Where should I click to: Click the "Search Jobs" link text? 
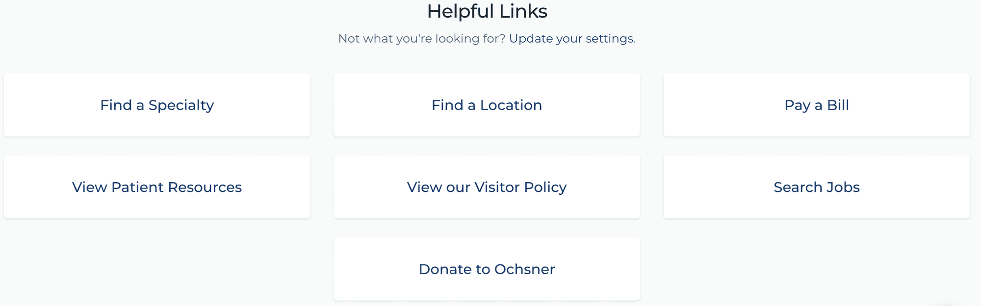pyautogui.click(x=816, y=188)
